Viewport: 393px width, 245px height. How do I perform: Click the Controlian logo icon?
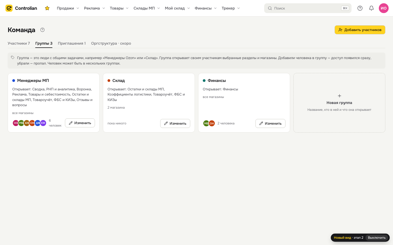[9, 8]
